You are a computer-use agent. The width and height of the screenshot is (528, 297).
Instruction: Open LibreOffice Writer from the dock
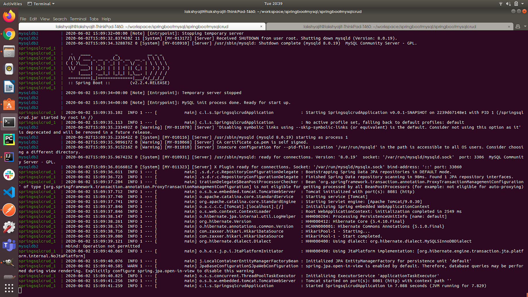click(x=9, y=87)
